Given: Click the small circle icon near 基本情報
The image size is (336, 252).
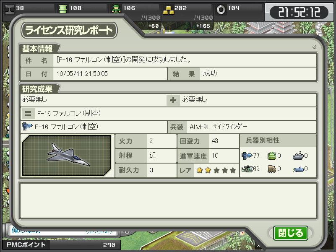Looking at the screenshot, I should (314, 47).
